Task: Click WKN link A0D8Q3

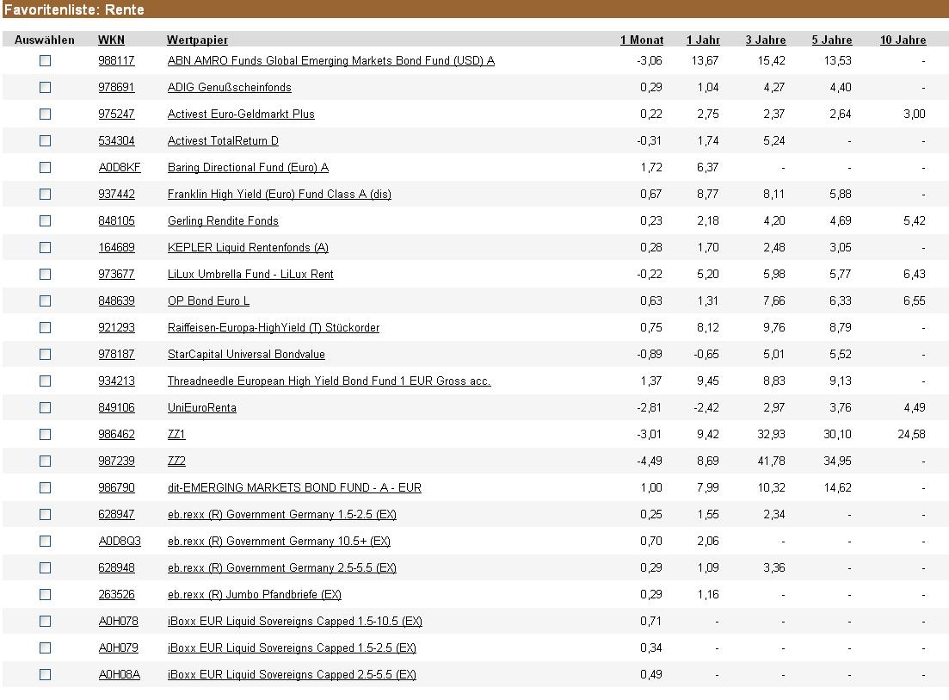Action: point(120,541)
